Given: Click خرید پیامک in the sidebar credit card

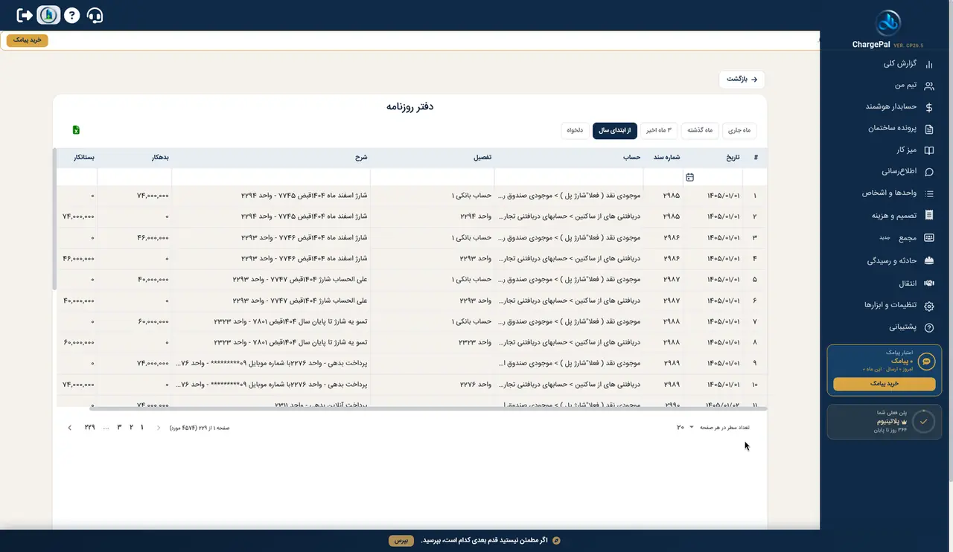Looking at the screenshot, I should (884, 384).
